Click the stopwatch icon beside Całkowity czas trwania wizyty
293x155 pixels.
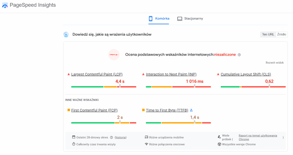tap(74, 144)
